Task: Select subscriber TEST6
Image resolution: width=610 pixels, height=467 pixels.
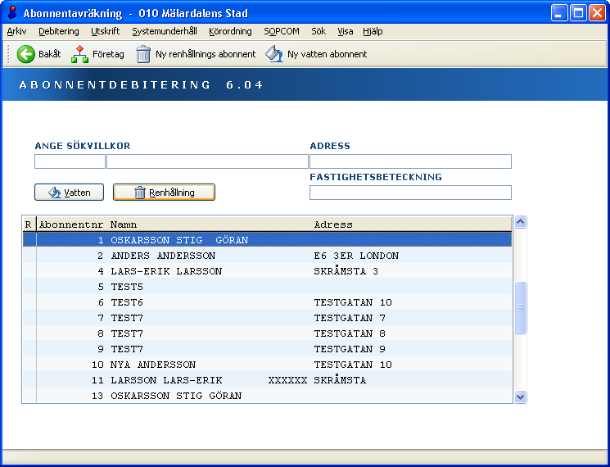Action: (267, 302)
